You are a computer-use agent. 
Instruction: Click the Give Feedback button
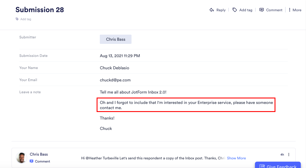278,165
